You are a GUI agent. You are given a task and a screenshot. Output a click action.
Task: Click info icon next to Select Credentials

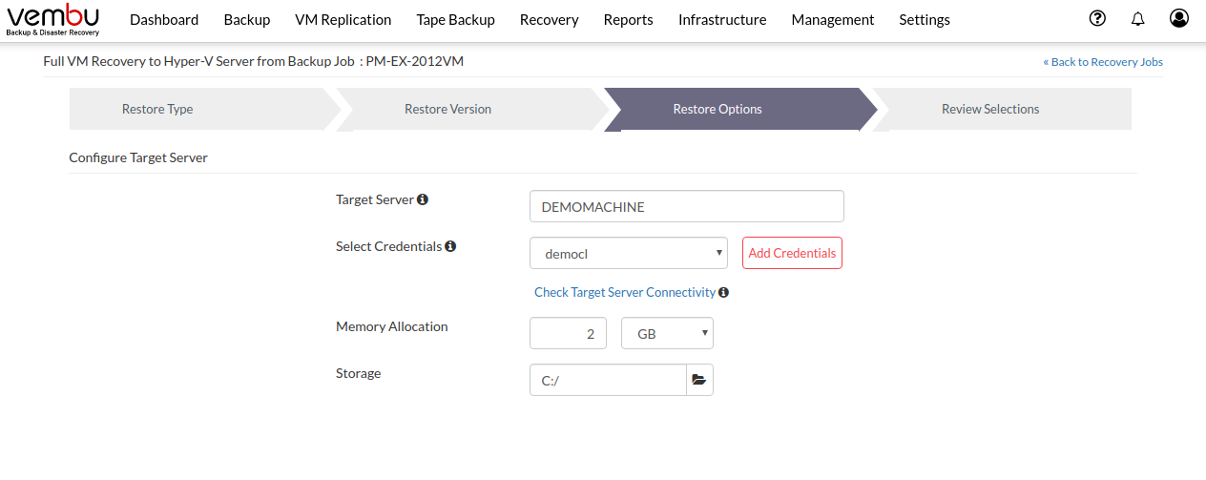(x=450, y=246)
